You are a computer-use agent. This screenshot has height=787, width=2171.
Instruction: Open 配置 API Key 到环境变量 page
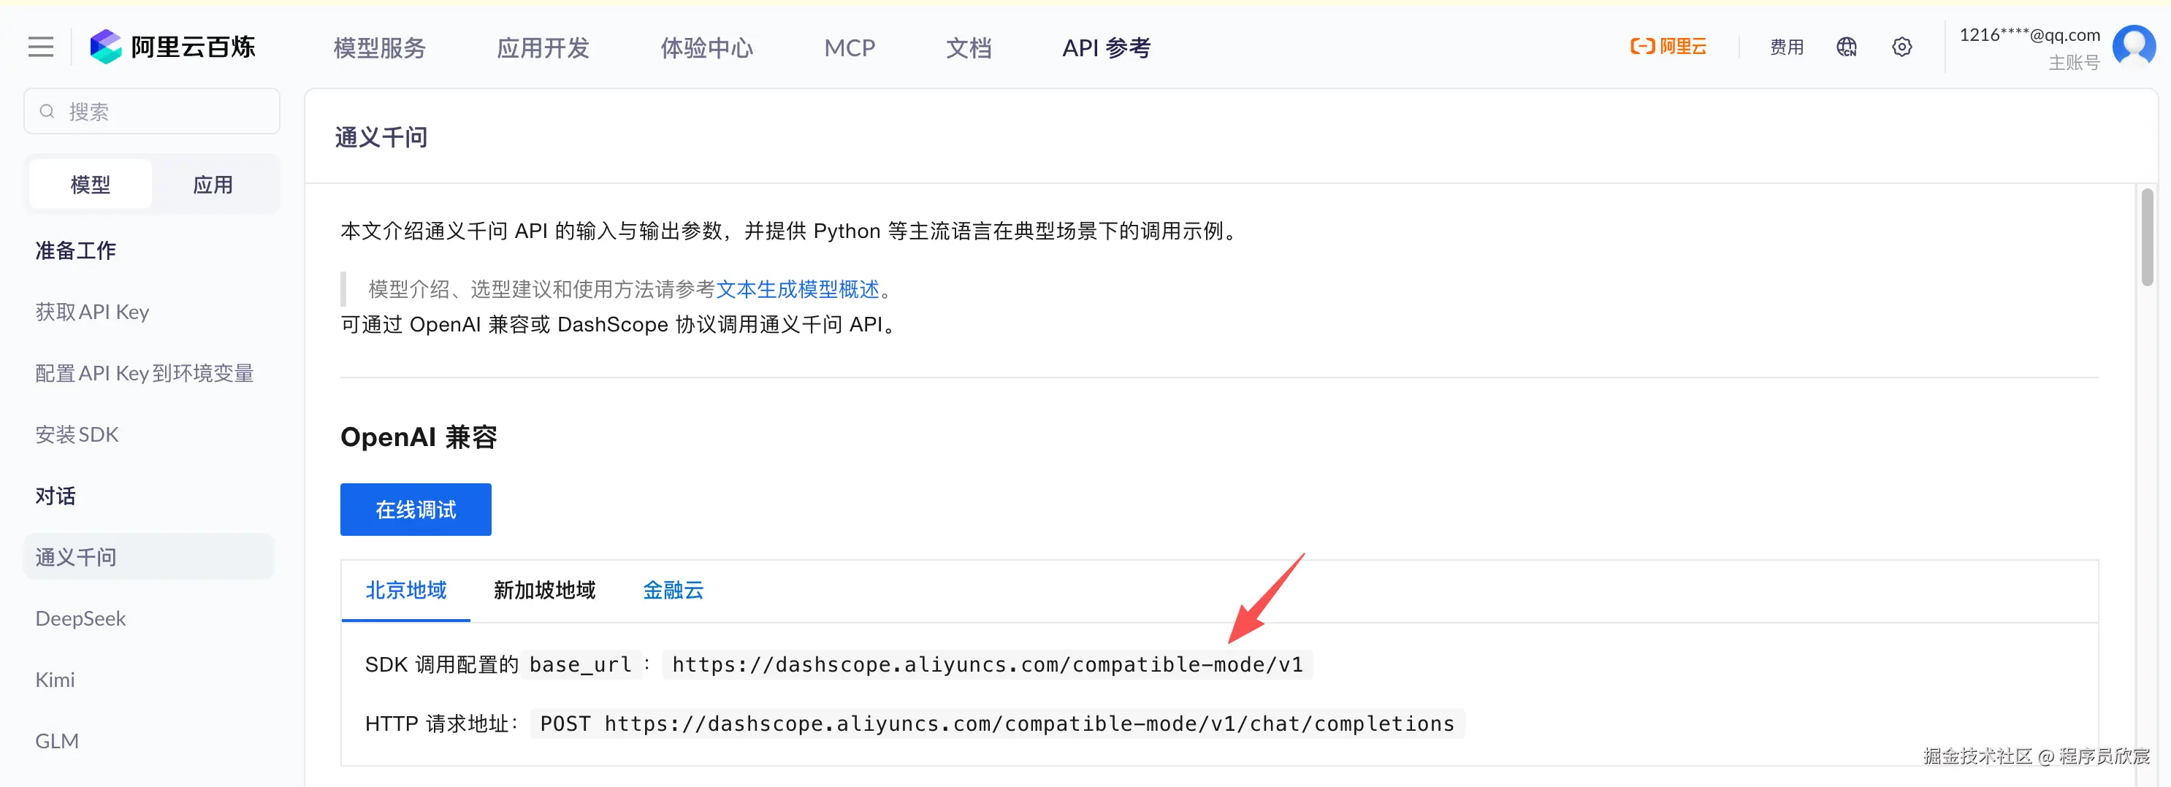pos(144,373)
